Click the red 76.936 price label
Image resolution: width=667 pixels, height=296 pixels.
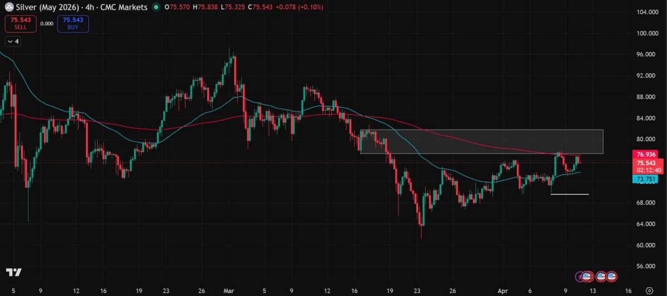click(x=646, y=154)
